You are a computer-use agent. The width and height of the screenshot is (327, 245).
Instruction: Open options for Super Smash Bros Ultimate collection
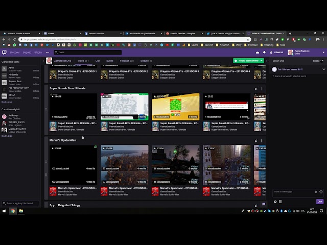[x=261, y=89]
